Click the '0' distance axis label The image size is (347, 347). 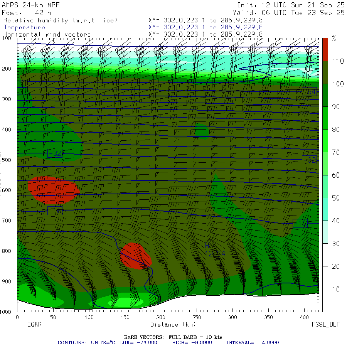(x=17, y=318)
